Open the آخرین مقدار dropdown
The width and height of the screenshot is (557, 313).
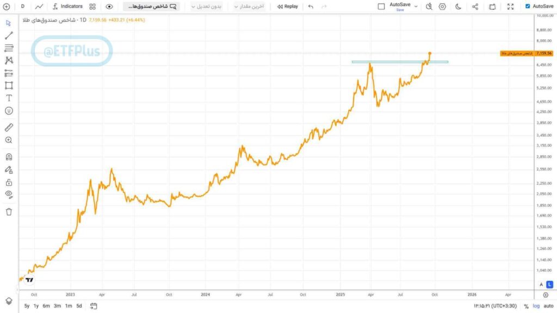tap(249, 7)
